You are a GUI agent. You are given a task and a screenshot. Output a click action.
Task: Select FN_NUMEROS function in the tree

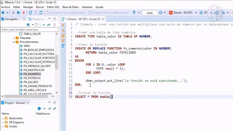point(32,74)
